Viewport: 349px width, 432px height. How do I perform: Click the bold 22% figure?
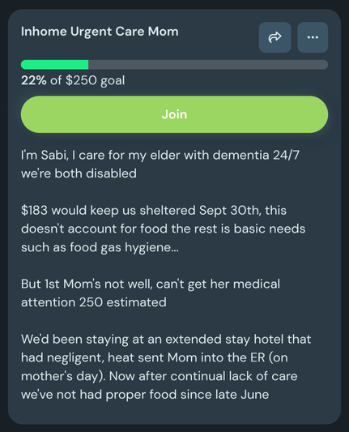point(33,80)
